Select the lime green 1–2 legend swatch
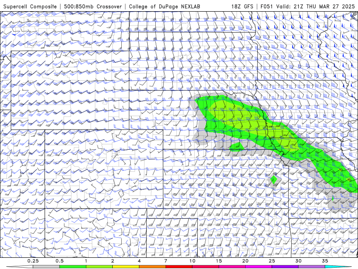Viewport: 358px width, 269px height. coord(99,267)
